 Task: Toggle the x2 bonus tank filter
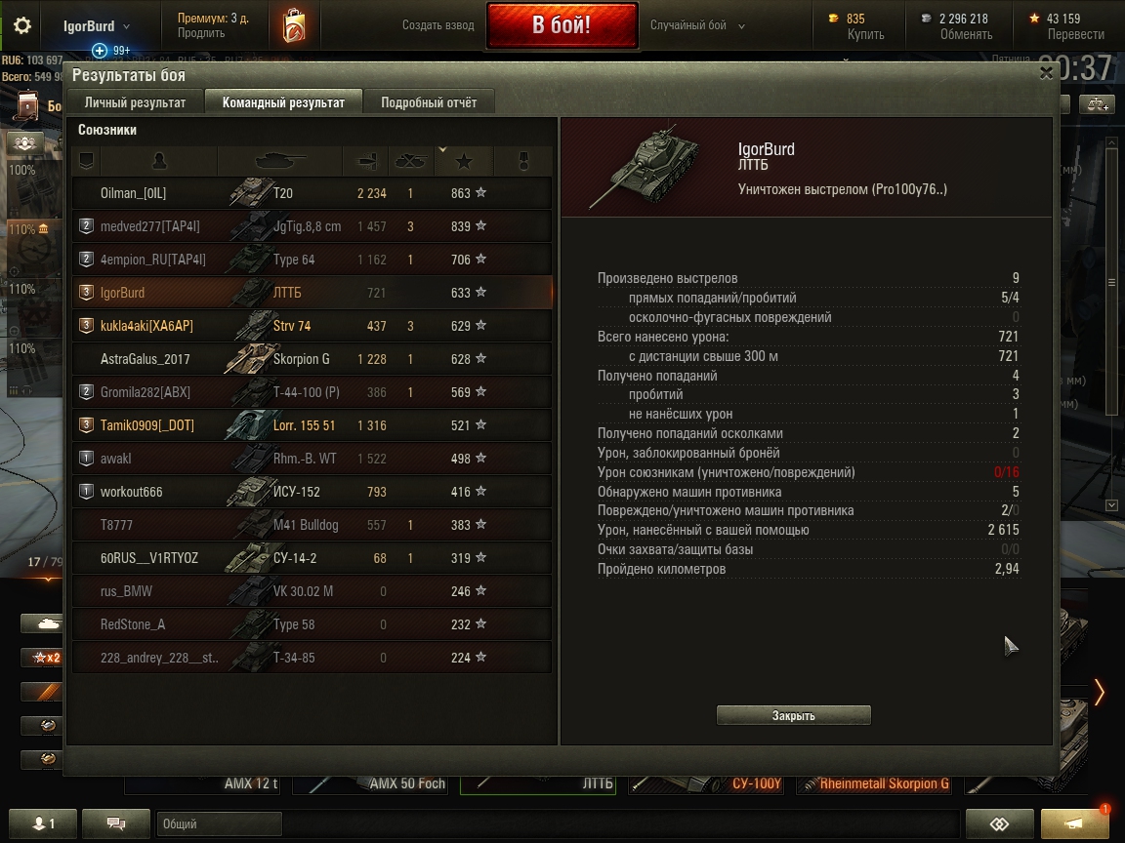(42, 658)
